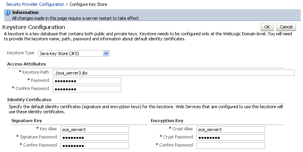This screenshot has width=303, height=152.
Task: Select the Access Attributes Confirm Password field
Action: pos(87,89)
